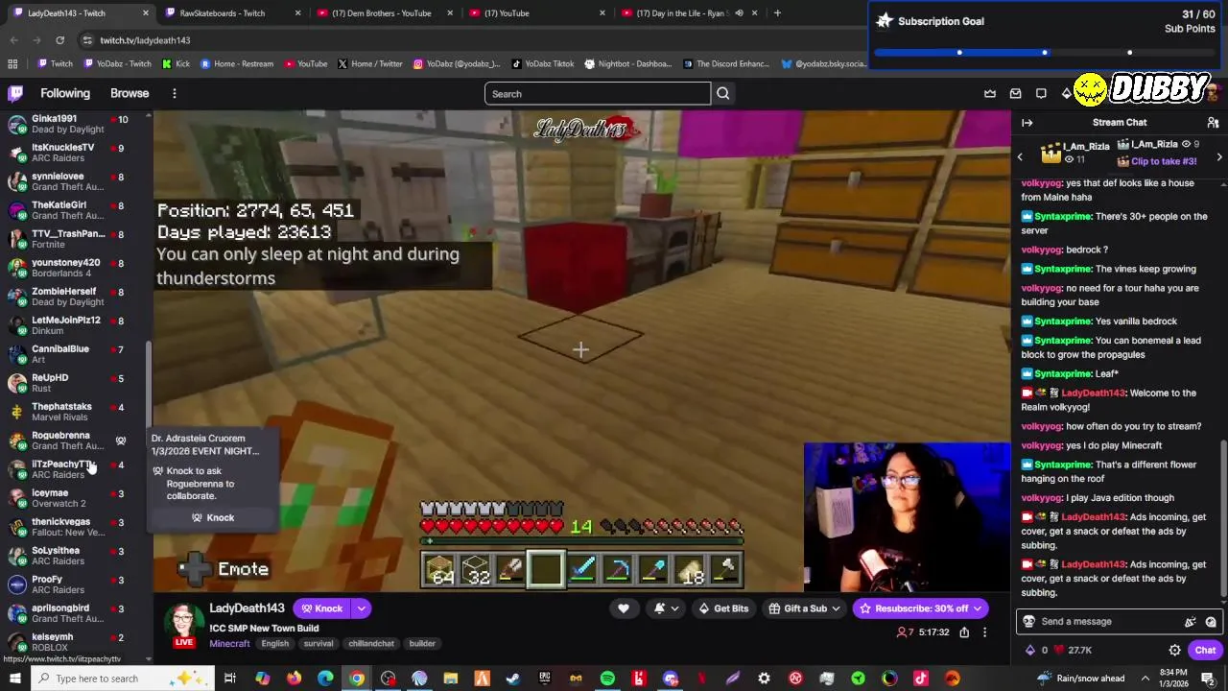1228x691 pixels.
Task: Click the bits icon in chat input
Action: pos(1191,622)
